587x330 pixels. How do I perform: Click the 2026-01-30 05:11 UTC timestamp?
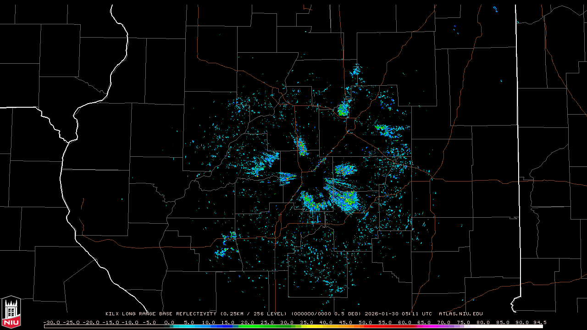coord(398,314)
